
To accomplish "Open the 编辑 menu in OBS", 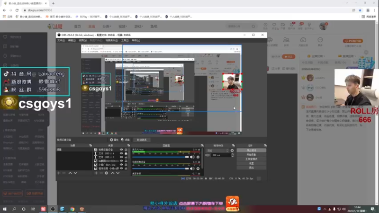I will point(72,40).
